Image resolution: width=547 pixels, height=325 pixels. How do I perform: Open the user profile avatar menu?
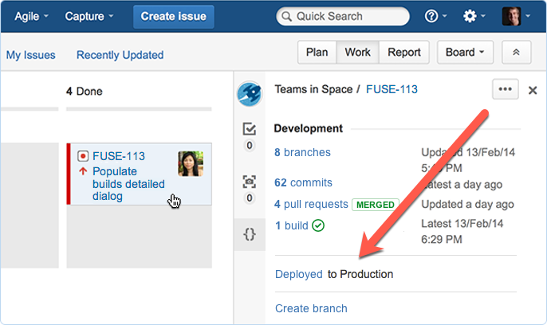pos(516,16)
